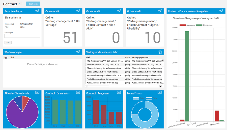
Task: Click the Titel column header in Wiedervorlagen
Action: tap(12, 57)
